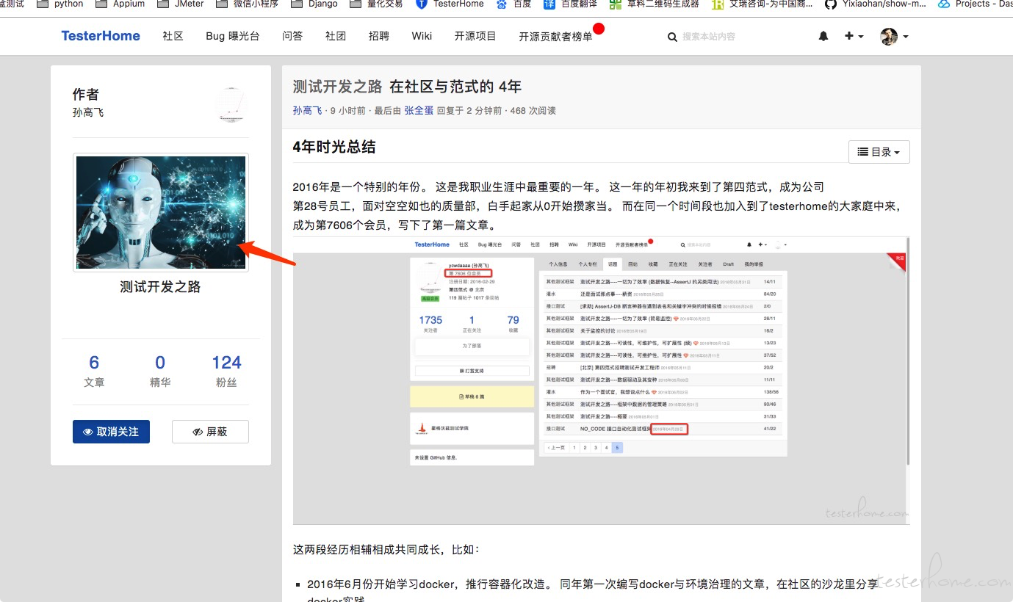This screenshot has width=1013, height=602.
Task: Click the 468 次阅读 read count text
Action: [533, 111]
